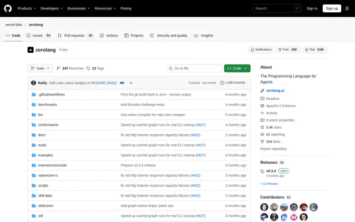Star the zerolang repository
This screenshot has width=355, height=222.
315,49
